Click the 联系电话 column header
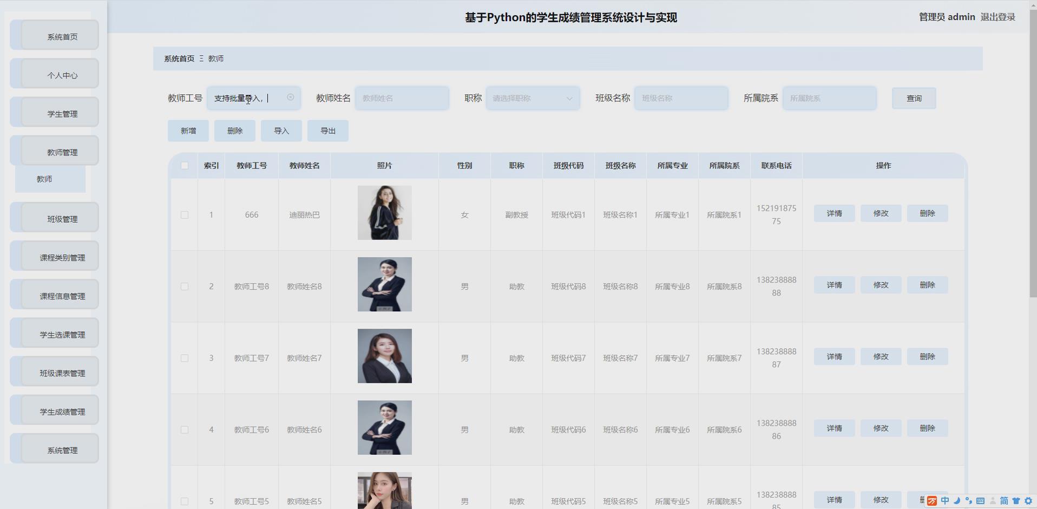The width and height of the screenshot is (1037, 509). click(x=776, y=166)
